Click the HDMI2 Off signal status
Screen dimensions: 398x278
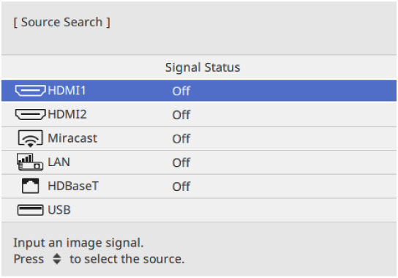181,115
